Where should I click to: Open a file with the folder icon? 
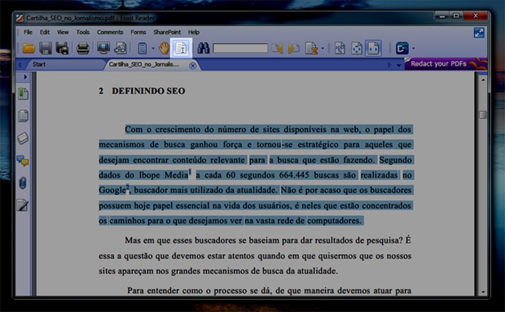[29, 48]
